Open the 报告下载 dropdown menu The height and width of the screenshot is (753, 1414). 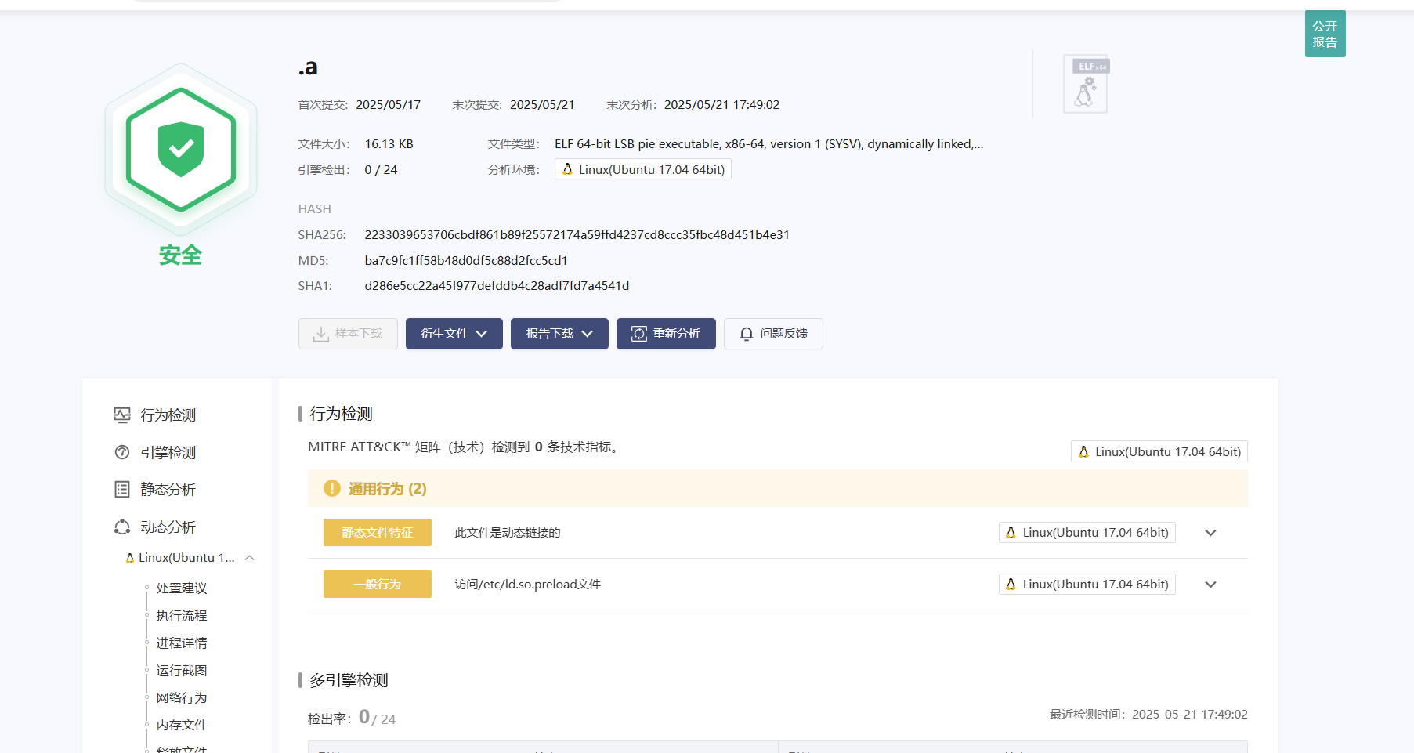(x=559, y=334)
